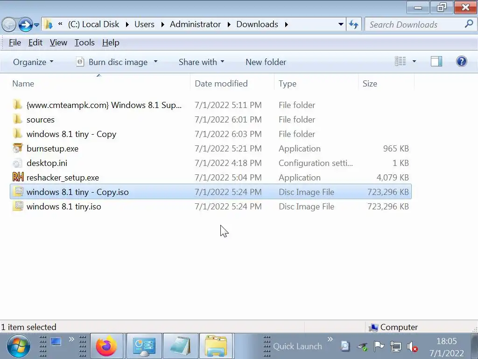Open the Tools menu
Image resolution: width=478 pixels, height=359 pixels.
click(84, 43)
